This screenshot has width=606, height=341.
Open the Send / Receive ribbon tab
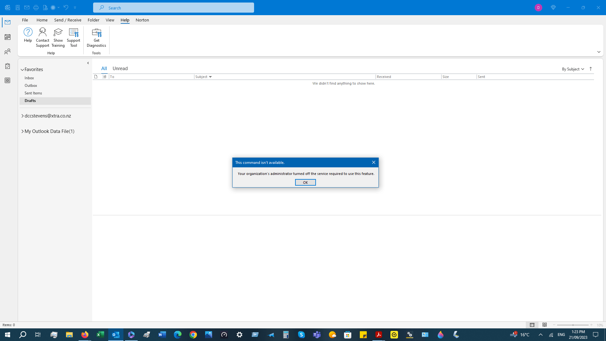tap(68, 20)
